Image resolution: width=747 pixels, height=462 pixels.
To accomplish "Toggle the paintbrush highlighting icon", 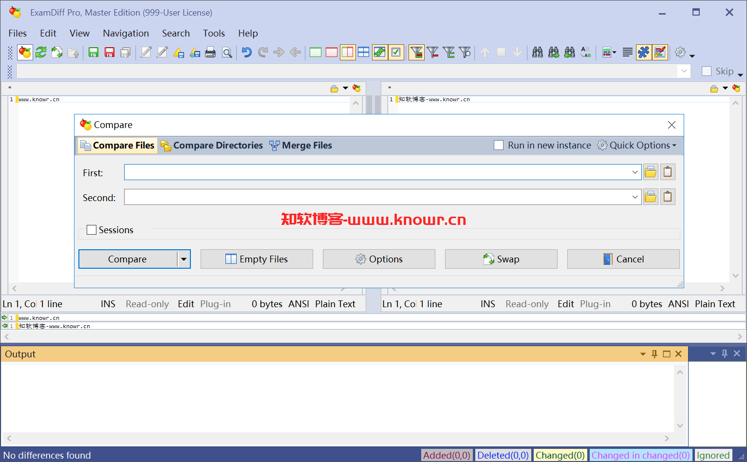I will tap(660, 52).
